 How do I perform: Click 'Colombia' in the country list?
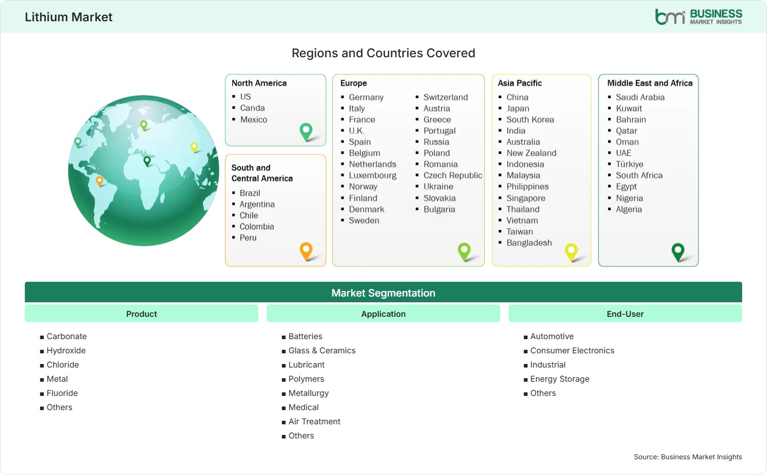click(x=257, y=227)
